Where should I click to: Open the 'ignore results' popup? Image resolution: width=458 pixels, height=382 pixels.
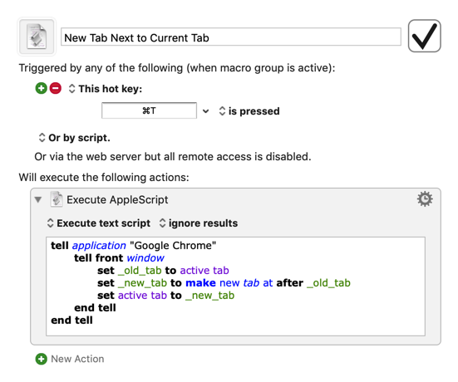tap(199, 223)
